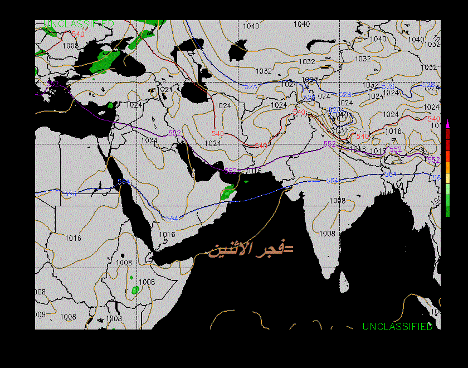Select the orange swatch in the legend
Screen dimensions: 468x368
point(447,167)
